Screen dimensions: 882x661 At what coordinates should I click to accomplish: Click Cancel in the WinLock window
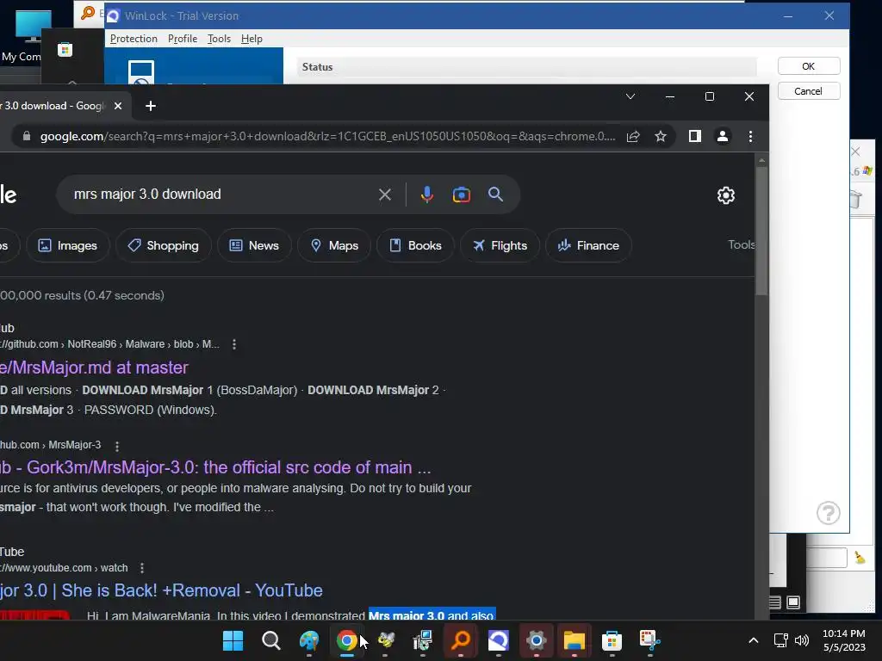coord(808,91)
